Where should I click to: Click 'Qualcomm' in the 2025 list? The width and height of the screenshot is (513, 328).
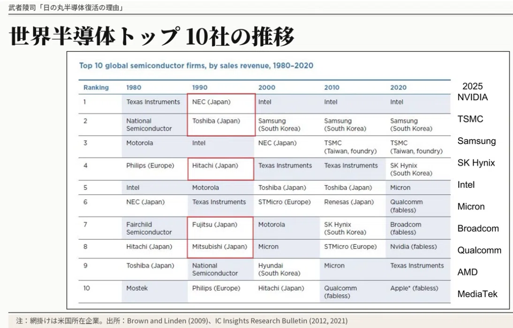(479, 250)
